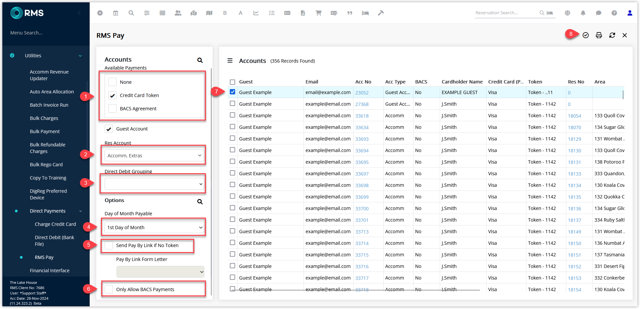
Task: Tick the BACS Agreement checkbox
Action: [x=113, y=109]
